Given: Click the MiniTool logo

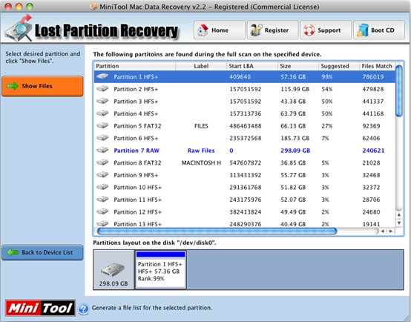Looking at the screenshot, I should pyautogui.click(x=40, y=308).
